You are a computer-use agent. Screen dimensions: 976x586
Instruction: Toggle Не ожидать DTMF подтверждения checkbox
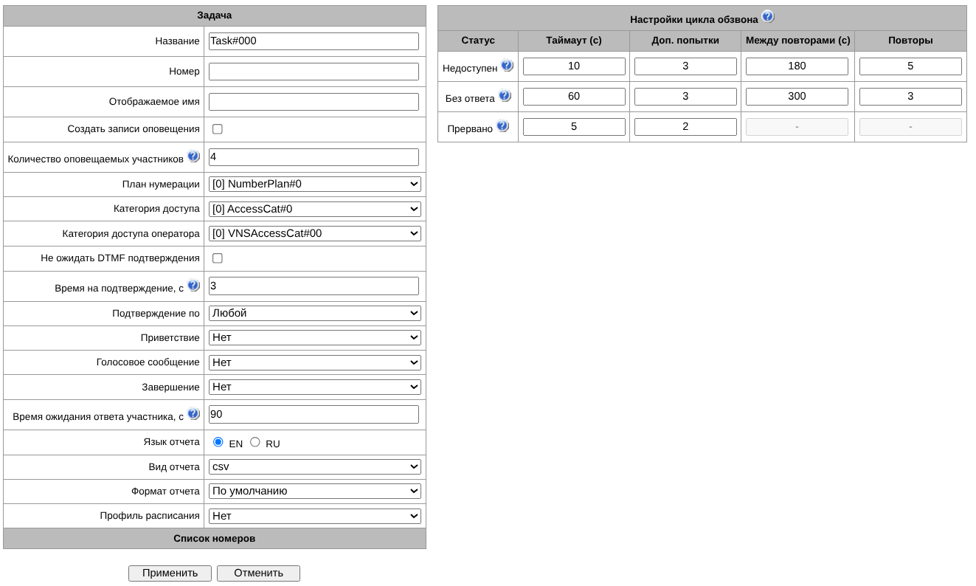click(x=218, y=258)
